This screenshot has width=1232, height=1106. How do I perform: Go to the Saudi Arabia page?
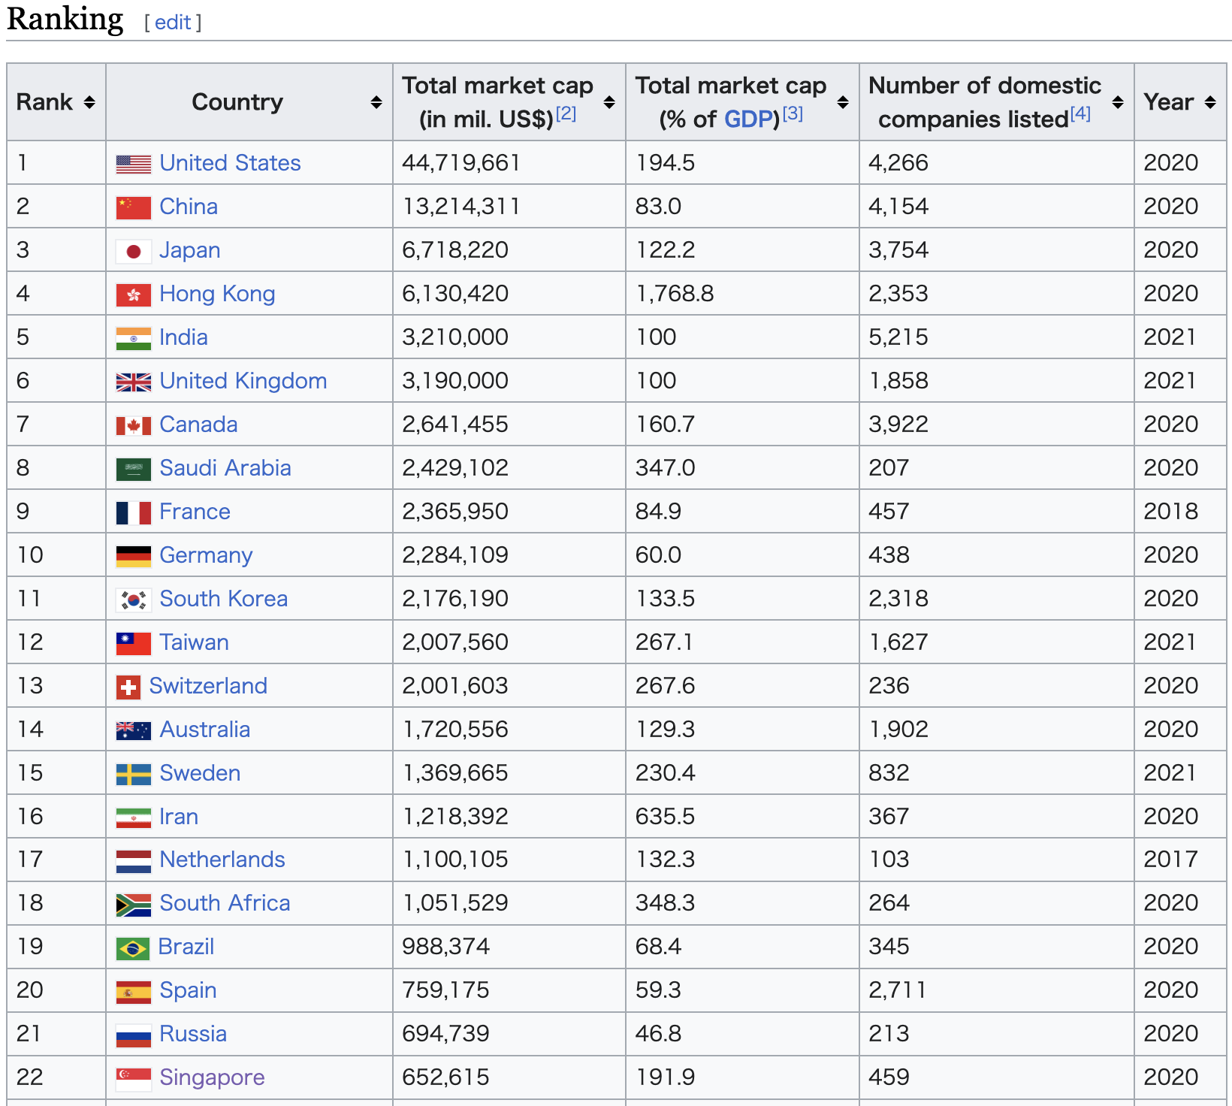click(225, 468)
